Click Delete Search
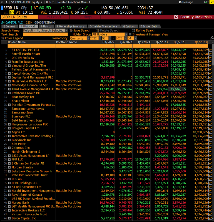 [108, 31]
